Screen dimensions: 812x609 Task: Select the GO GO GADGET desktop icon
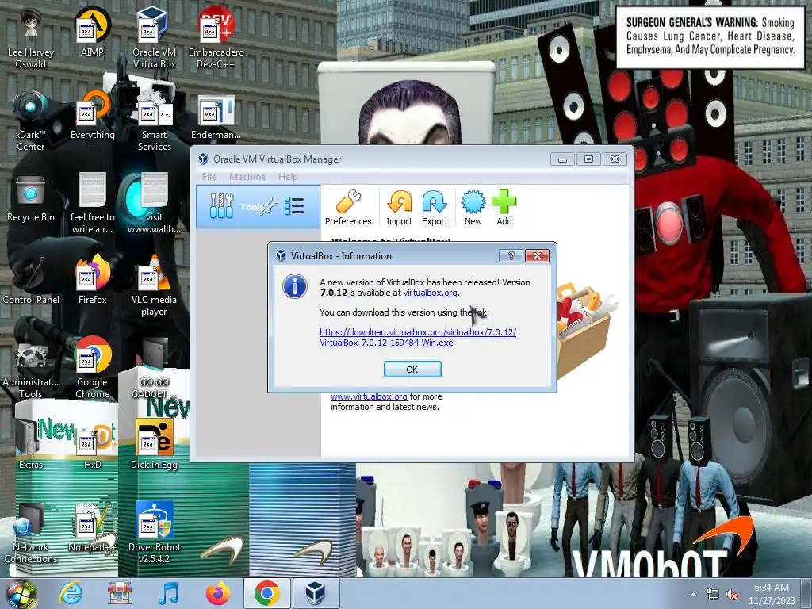pos(154,370)
